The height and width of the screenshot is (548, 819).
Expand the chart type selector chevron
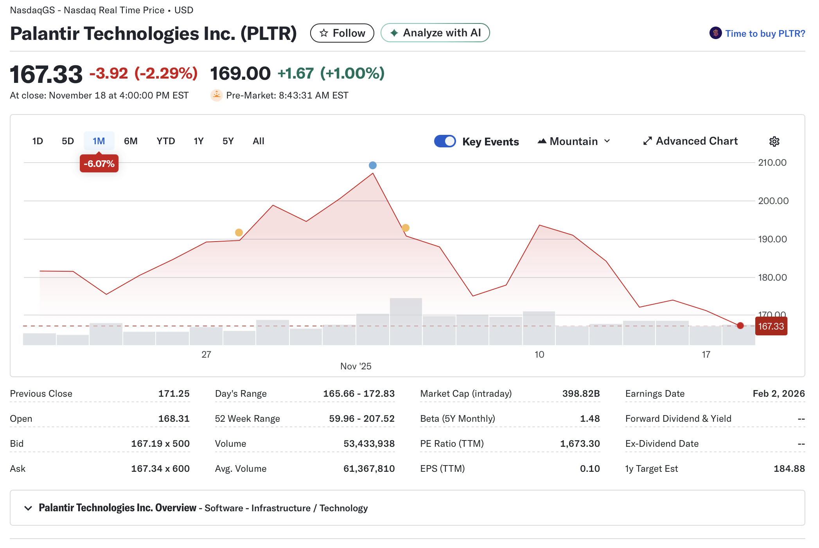(607, 141)
